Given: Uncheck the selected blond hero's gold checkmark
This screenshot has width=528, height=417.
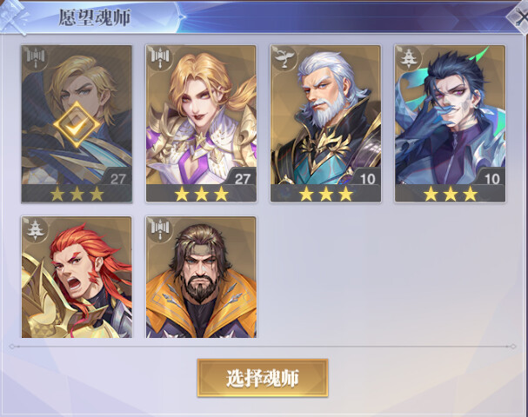Looking at the screenshot, I should (77, 124).
